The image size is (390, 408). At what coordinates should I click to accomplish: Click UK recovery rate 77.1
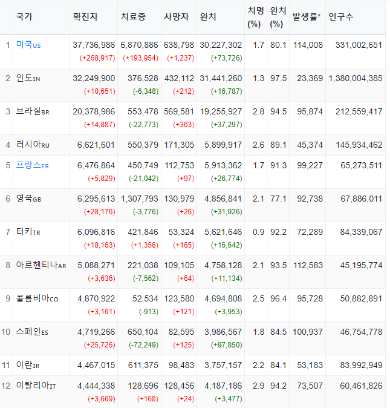278,199
